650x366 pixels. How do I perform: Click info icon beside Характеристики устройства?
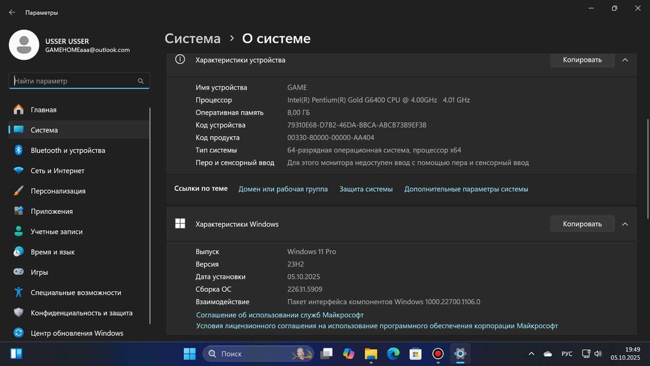point(180,59)
